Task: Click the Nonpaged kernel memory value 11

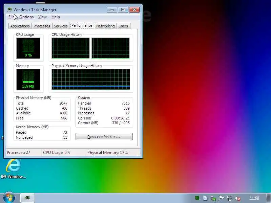Action: (65, 137)
